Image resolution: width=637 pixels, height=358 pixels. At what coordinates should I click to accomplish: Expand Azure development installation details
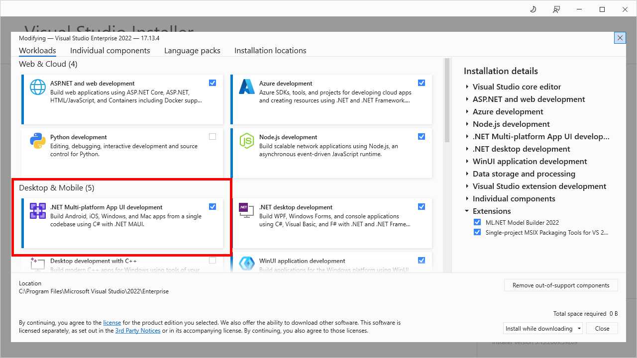pos(467,111)
